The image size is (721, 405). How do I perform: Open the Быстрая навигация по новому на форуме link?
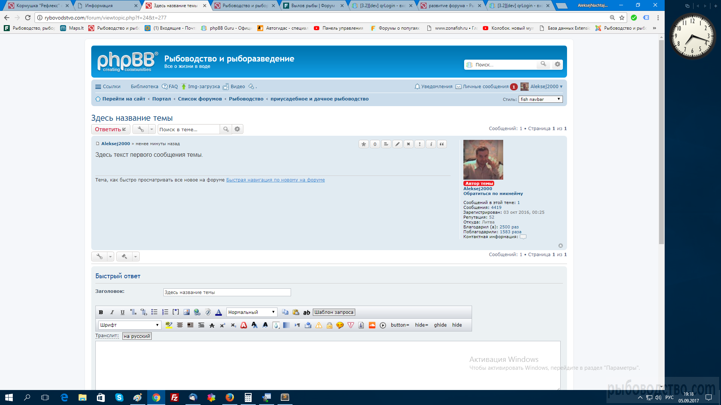pyautogui.click(x=275, y=180)
